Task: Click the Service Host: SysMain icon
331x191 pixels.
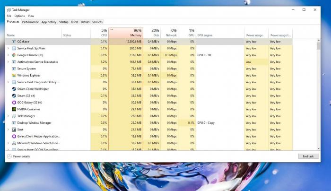Action: tap(14, 48)
